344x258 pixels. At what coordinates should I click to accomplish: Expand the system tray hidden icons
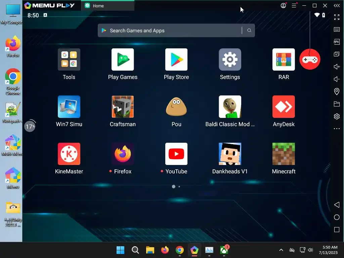281,250
